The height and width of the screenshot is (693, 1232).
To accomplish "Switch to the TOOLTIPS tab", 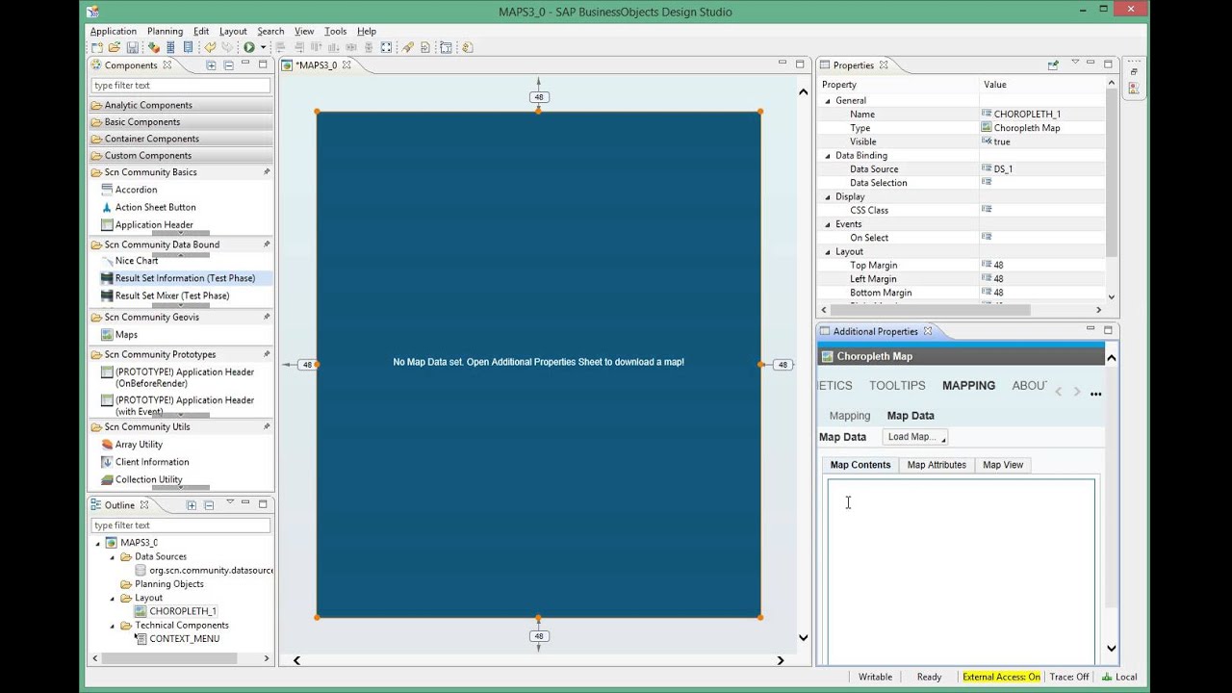I will point(897,385).
